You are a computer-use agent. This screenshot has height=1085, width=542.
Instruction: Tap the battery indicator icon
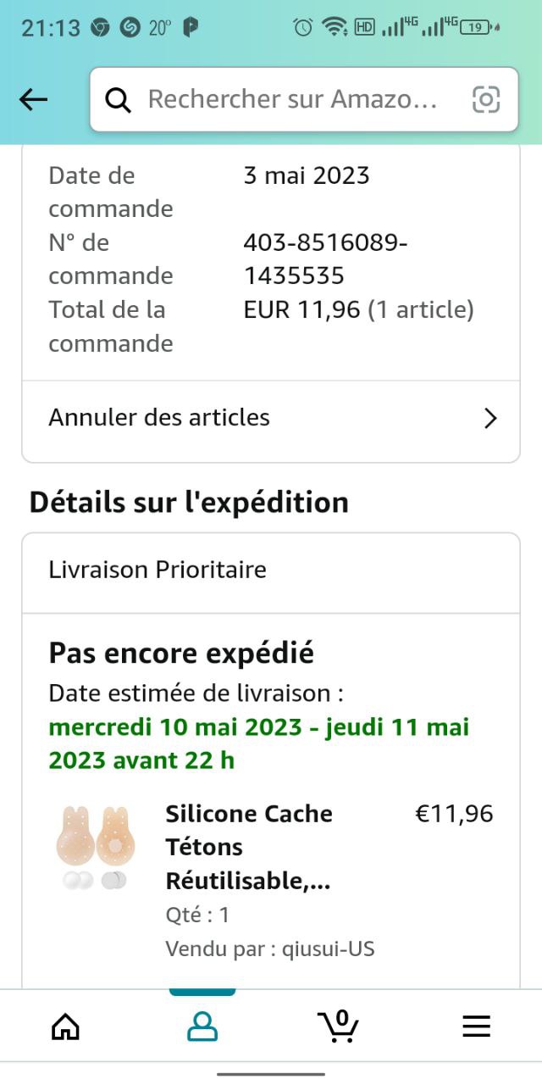point(477,27)
